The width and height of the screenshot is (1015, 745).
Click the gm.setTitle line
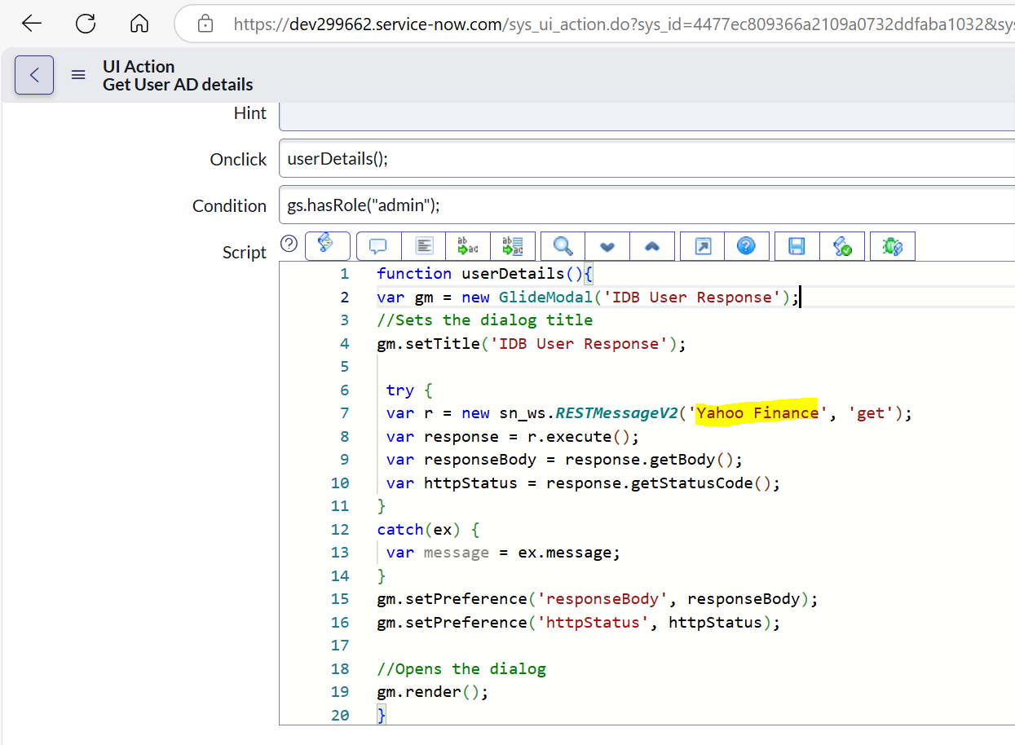[x=532, y=344]
